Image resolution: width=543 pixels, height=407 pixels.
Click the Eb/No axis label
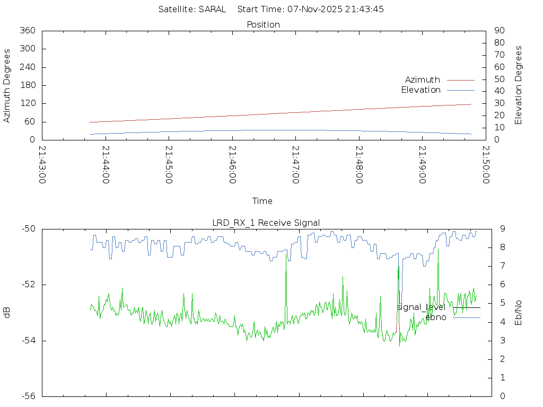[x=519, y=312]
